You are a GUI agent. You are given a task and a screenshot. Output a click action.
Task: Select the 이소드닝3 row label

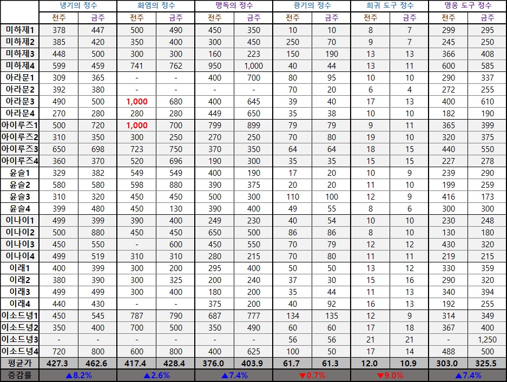20,339
